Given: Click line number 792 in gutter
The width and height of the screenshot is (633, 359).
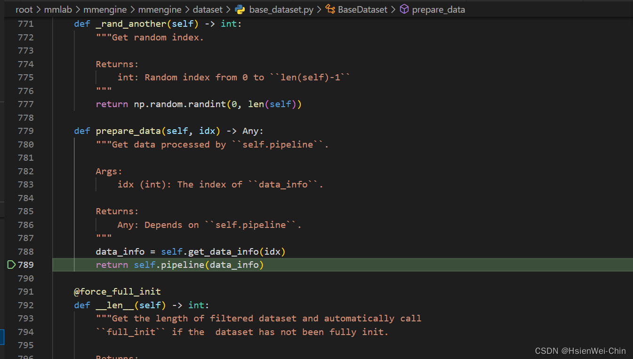Looking at the screenshot, I should tap(26, 305).
